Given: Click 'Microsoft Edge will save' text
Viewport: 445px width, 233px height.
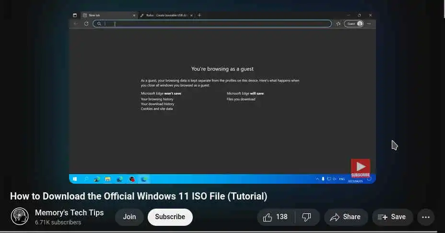Looking at the screenshot, I should tap(245, 93).
